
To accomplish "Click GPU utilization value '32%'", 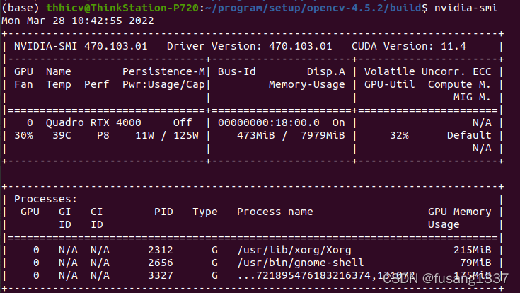I will pyautogui.click(x=399, y=135).
